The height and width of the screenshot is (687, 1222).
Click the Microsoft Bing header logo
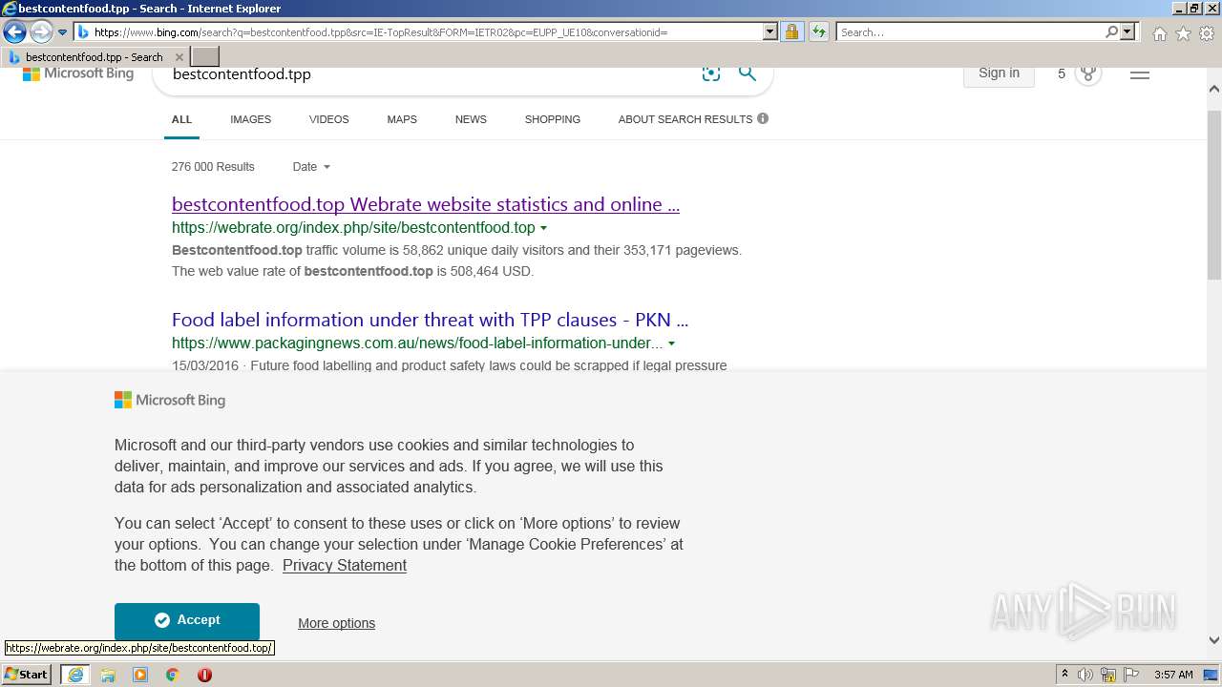(x=78, y=73)
